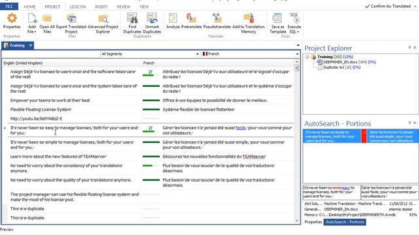Click the Memory path DEEPMINERTM.dvmdb entry

pos(350,215)
